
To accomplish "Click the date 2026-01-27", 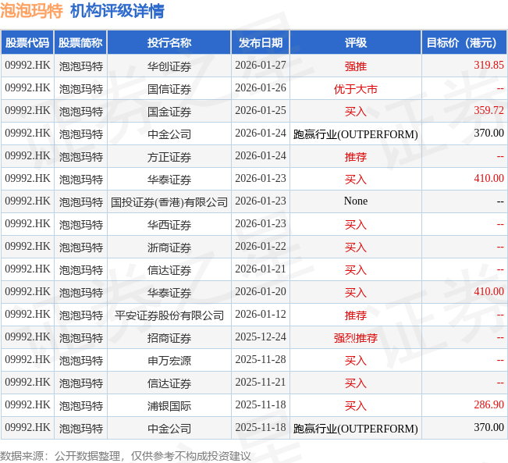I will (261, 65).
